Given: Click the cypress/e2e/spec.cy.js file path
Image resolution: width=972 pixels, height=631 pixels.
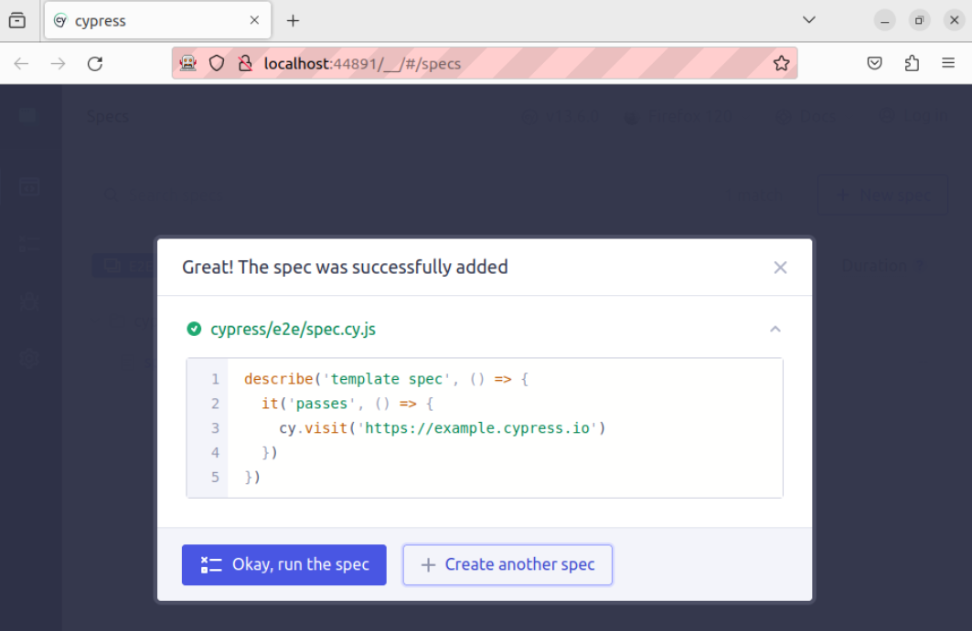Looking at the screenshot, I should pyautogui.click(x=293, y=330).
